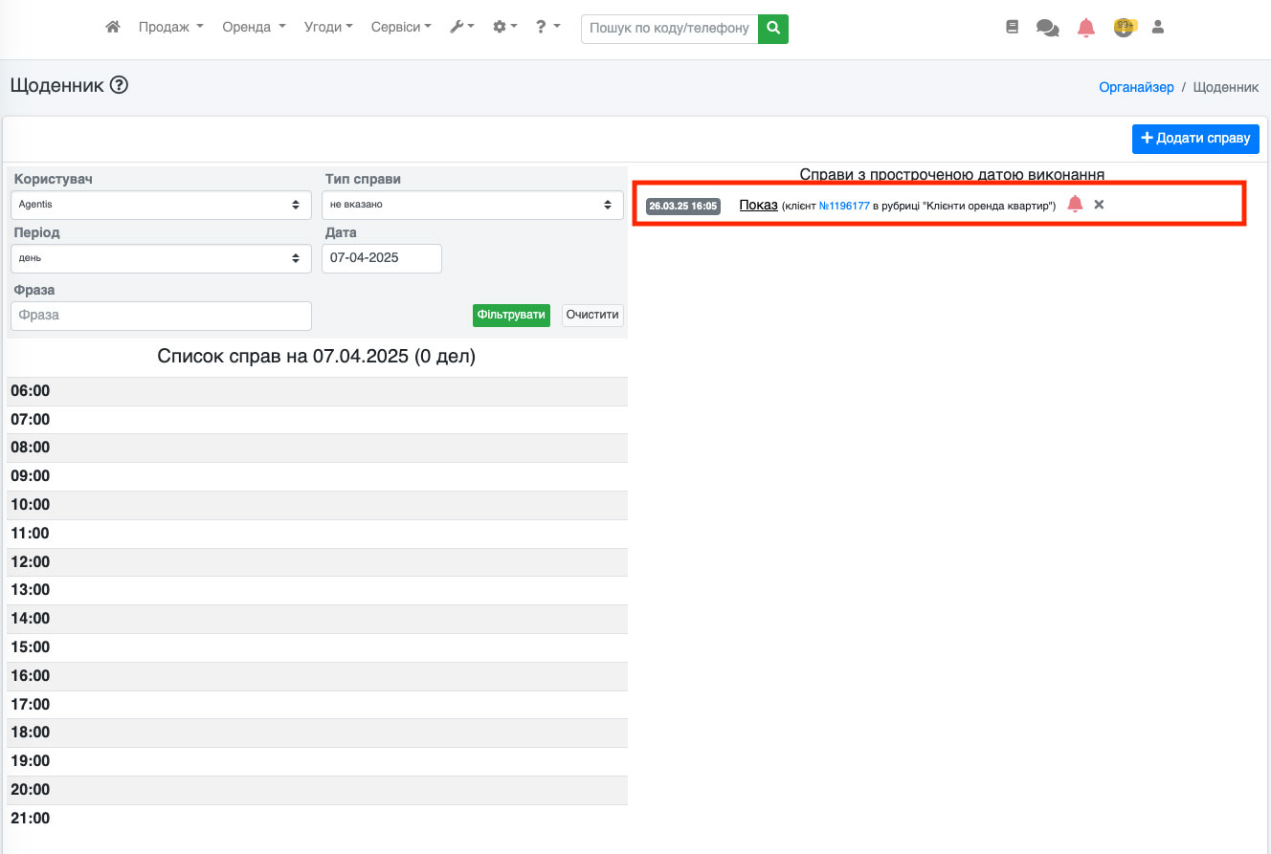Open the wrench tools menu

[x=462, y=28]
